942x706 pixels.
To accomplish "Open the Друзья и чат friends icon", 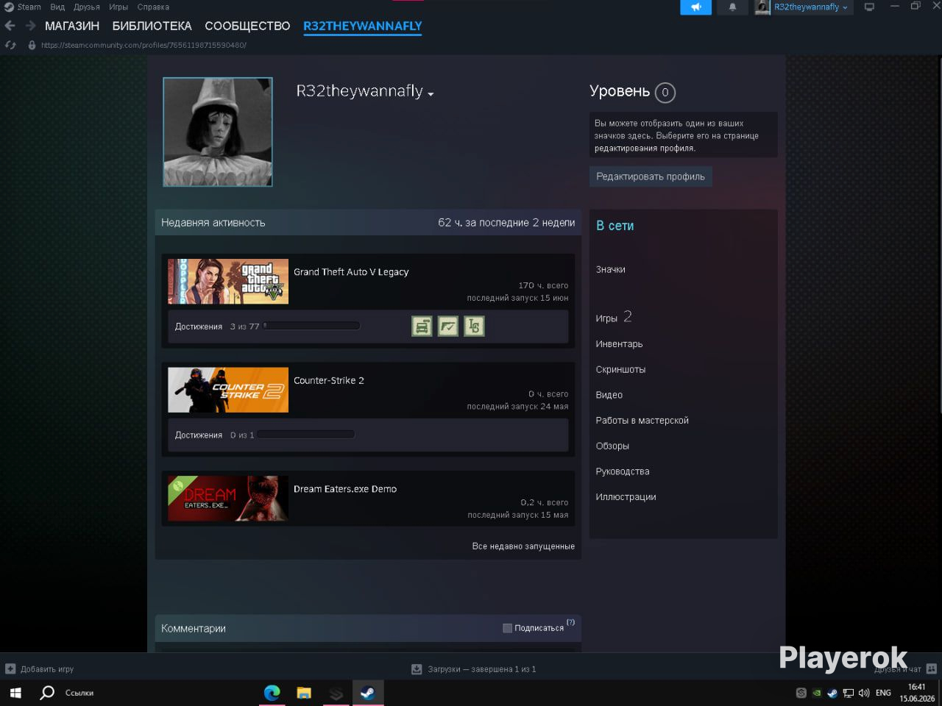I will point(932,669).
